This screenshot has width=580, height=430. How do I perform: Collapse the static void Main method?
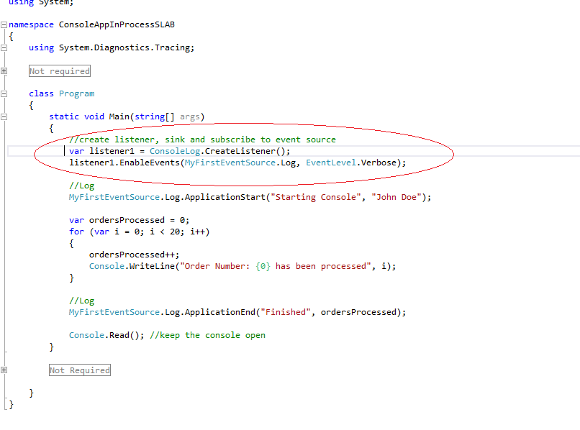click(x=4, y=116)
